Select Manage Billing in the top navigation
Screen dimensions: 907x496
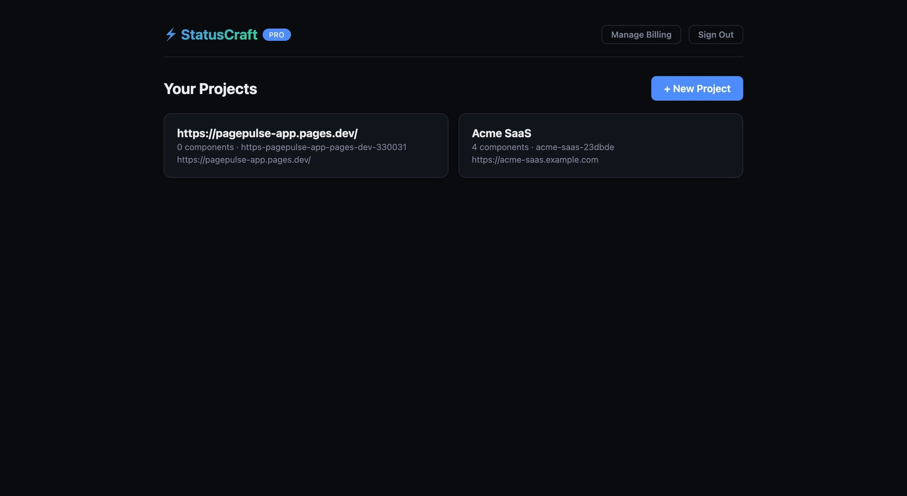(641, 34)
